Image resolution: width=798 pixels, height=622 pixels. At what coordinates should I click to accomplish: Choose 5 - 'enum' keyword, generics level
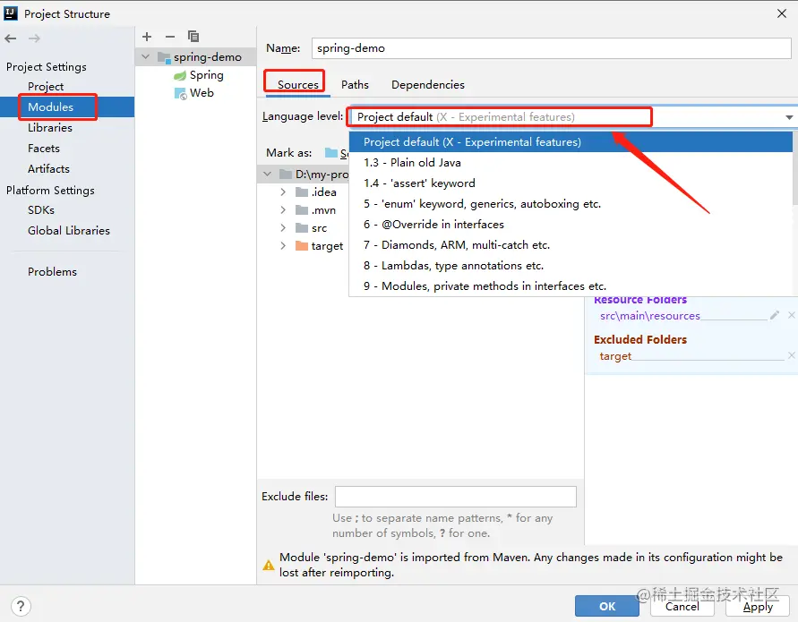pyautogui.click(x=571, y=204)
